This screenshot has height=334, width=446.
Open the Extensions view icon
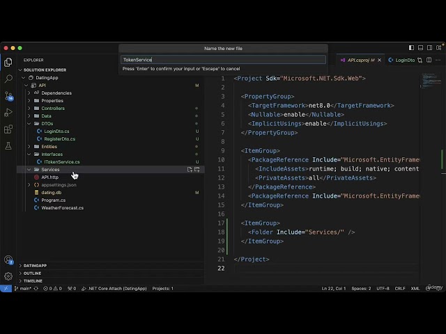tap(8, 129)
